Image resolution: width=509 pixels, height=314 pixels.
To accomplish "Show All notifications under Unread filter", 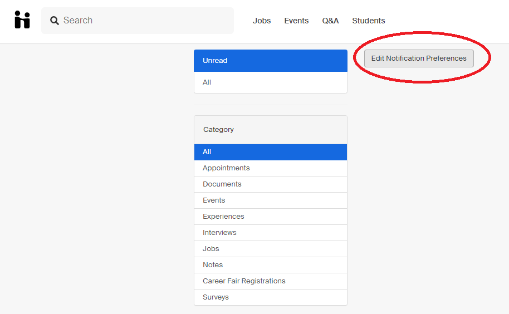I will (271, 82).
